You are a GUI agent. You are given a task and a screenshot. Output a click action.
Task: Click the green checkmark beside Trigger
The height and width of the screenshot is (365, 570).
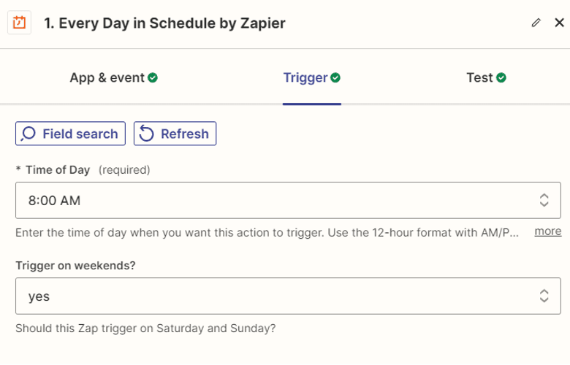[335, 77]
